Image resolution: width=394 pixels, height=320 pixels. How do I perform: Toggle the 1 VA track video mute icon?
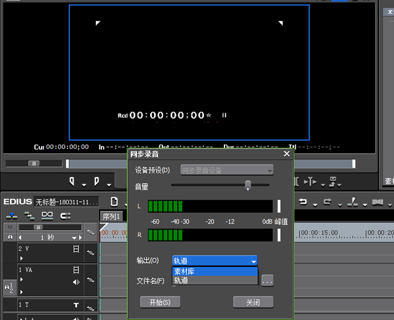(76, 270)
